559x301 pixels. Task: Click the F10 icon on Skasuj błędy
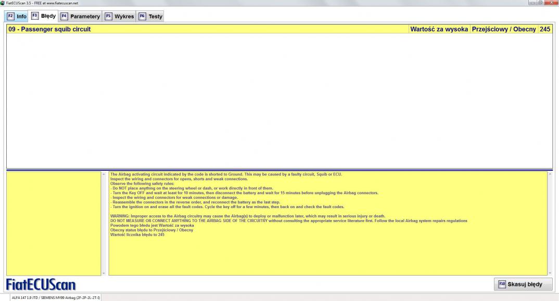[502, 284]
